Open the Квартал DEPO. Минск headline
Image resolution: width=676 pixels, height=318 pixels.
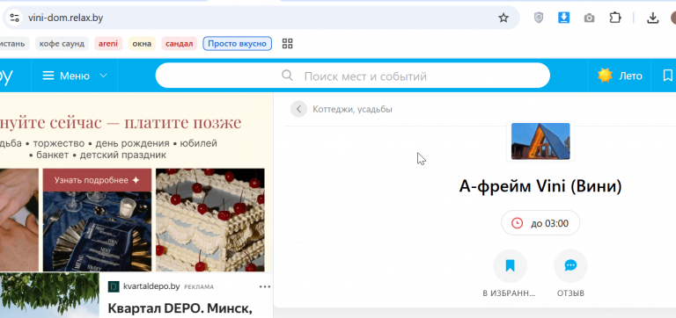coord(180,308)
